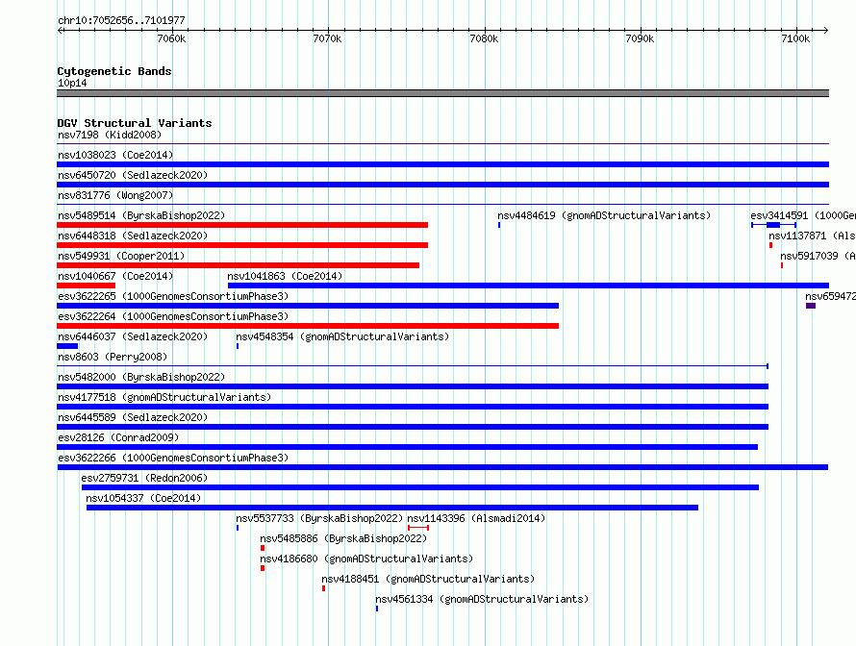Click the DGV Structural Variants track title
The height and width of the screenshot is (646, 856).
pos(135,123)
